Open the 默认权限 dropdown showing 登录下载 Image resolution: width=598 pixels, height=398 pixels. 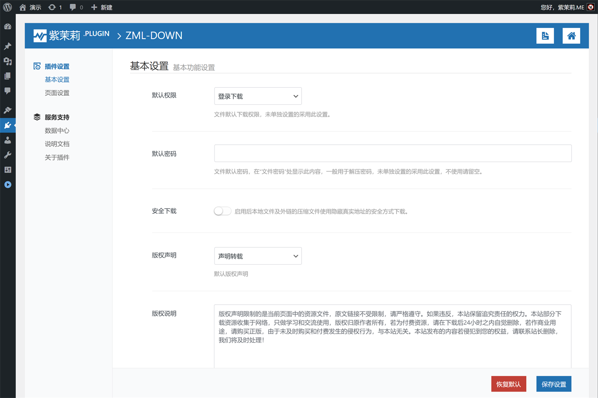(258, 96)
